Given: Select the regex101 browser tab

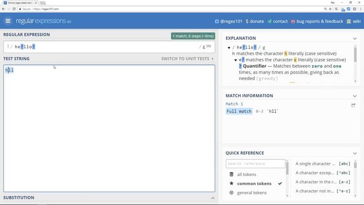Looking at the screenshot, I should click(20, 3).
